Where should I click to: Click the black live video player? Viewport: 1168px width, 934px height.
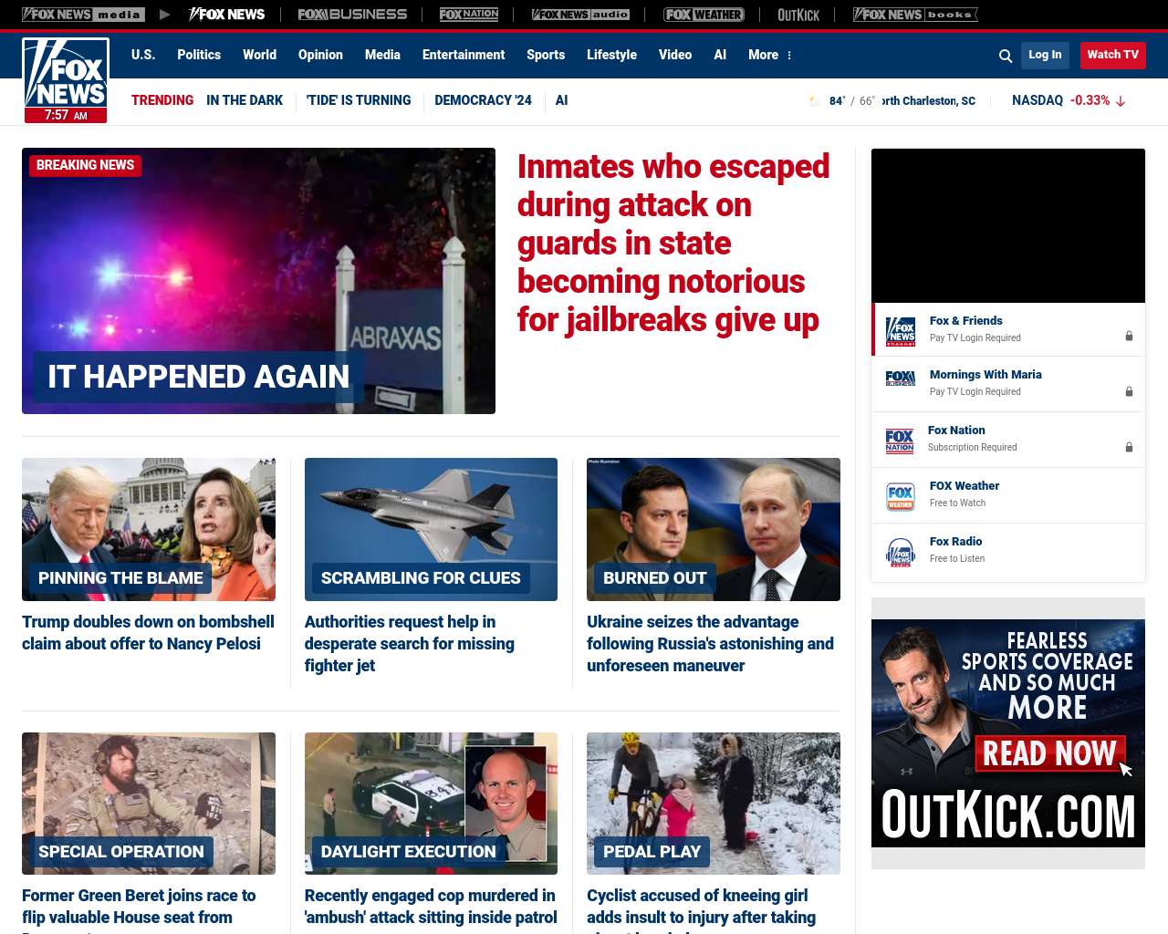[x=1008, y=225]
